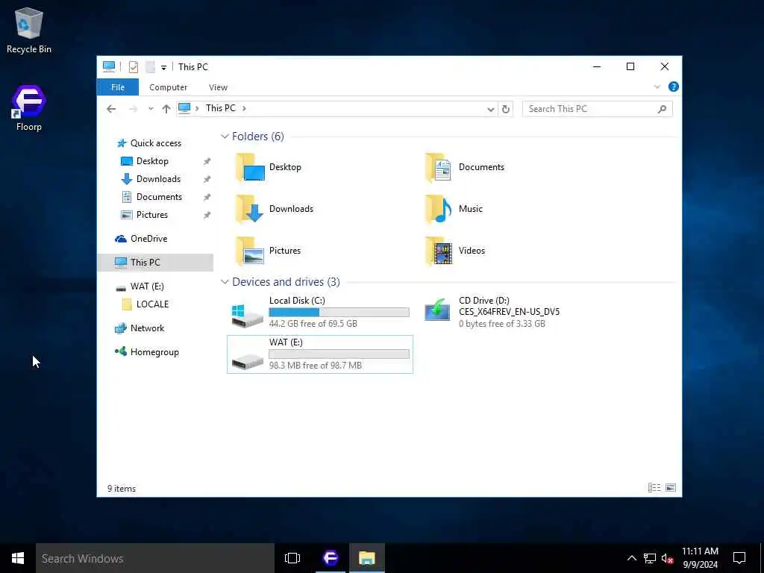Viewport: 764px width, 573px height.
Task: Click the search magnifier icon
Action: (x=662, y=109)
